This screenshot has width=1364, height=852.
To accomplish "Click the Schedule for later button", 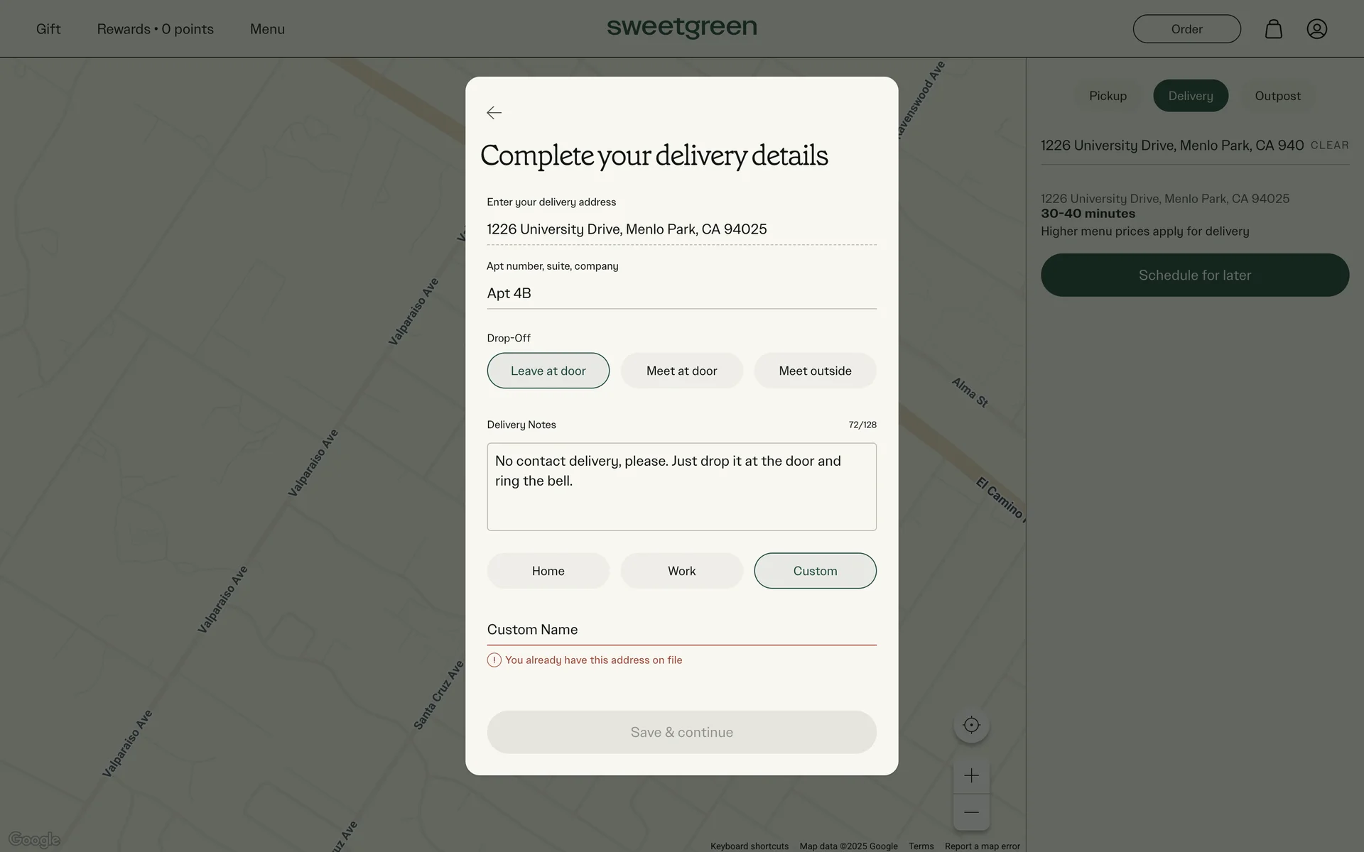I will tap(1194, 275).
